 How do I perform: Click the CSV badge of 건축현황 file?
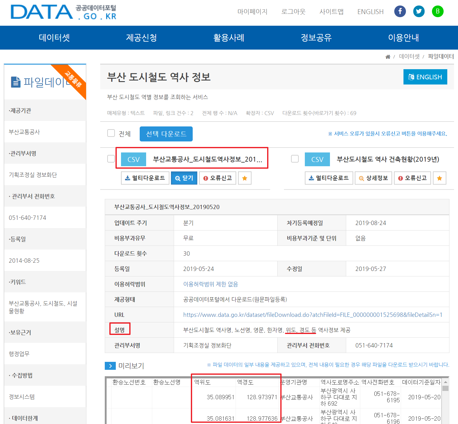tap(317, 159)
